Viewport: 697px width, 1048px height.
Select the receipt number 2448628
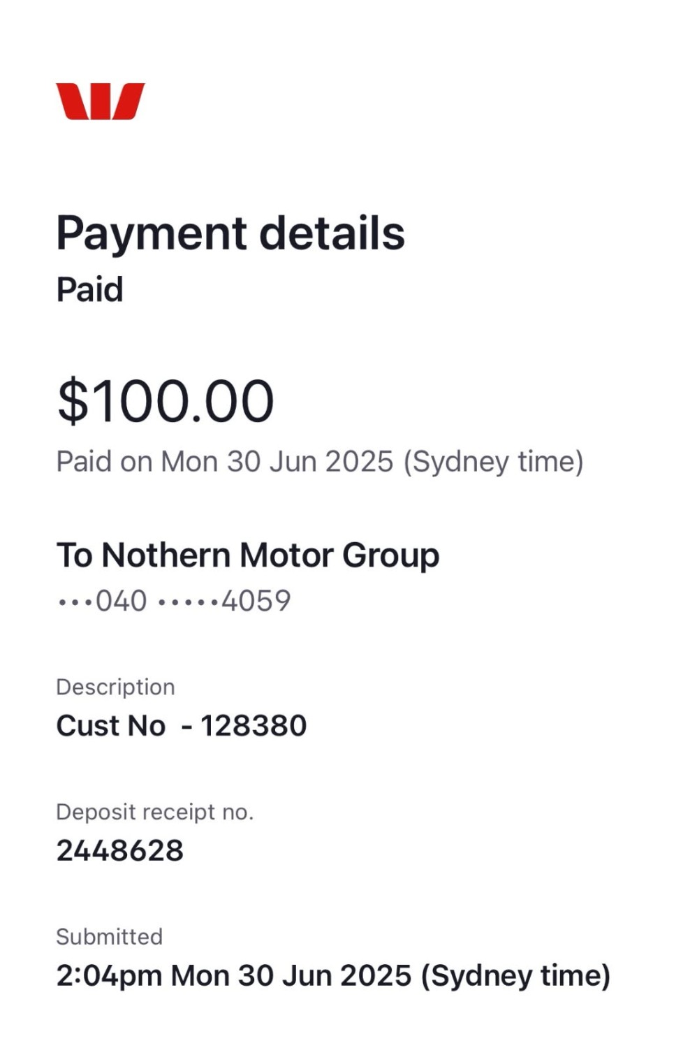tap(119, 851)
